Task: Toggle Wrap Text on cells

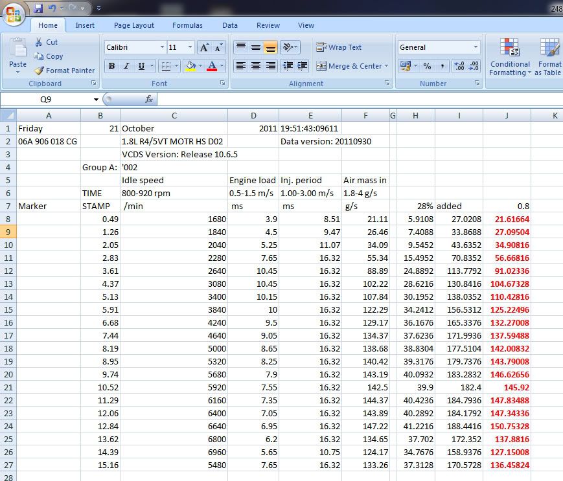Action: coord(339,47)
